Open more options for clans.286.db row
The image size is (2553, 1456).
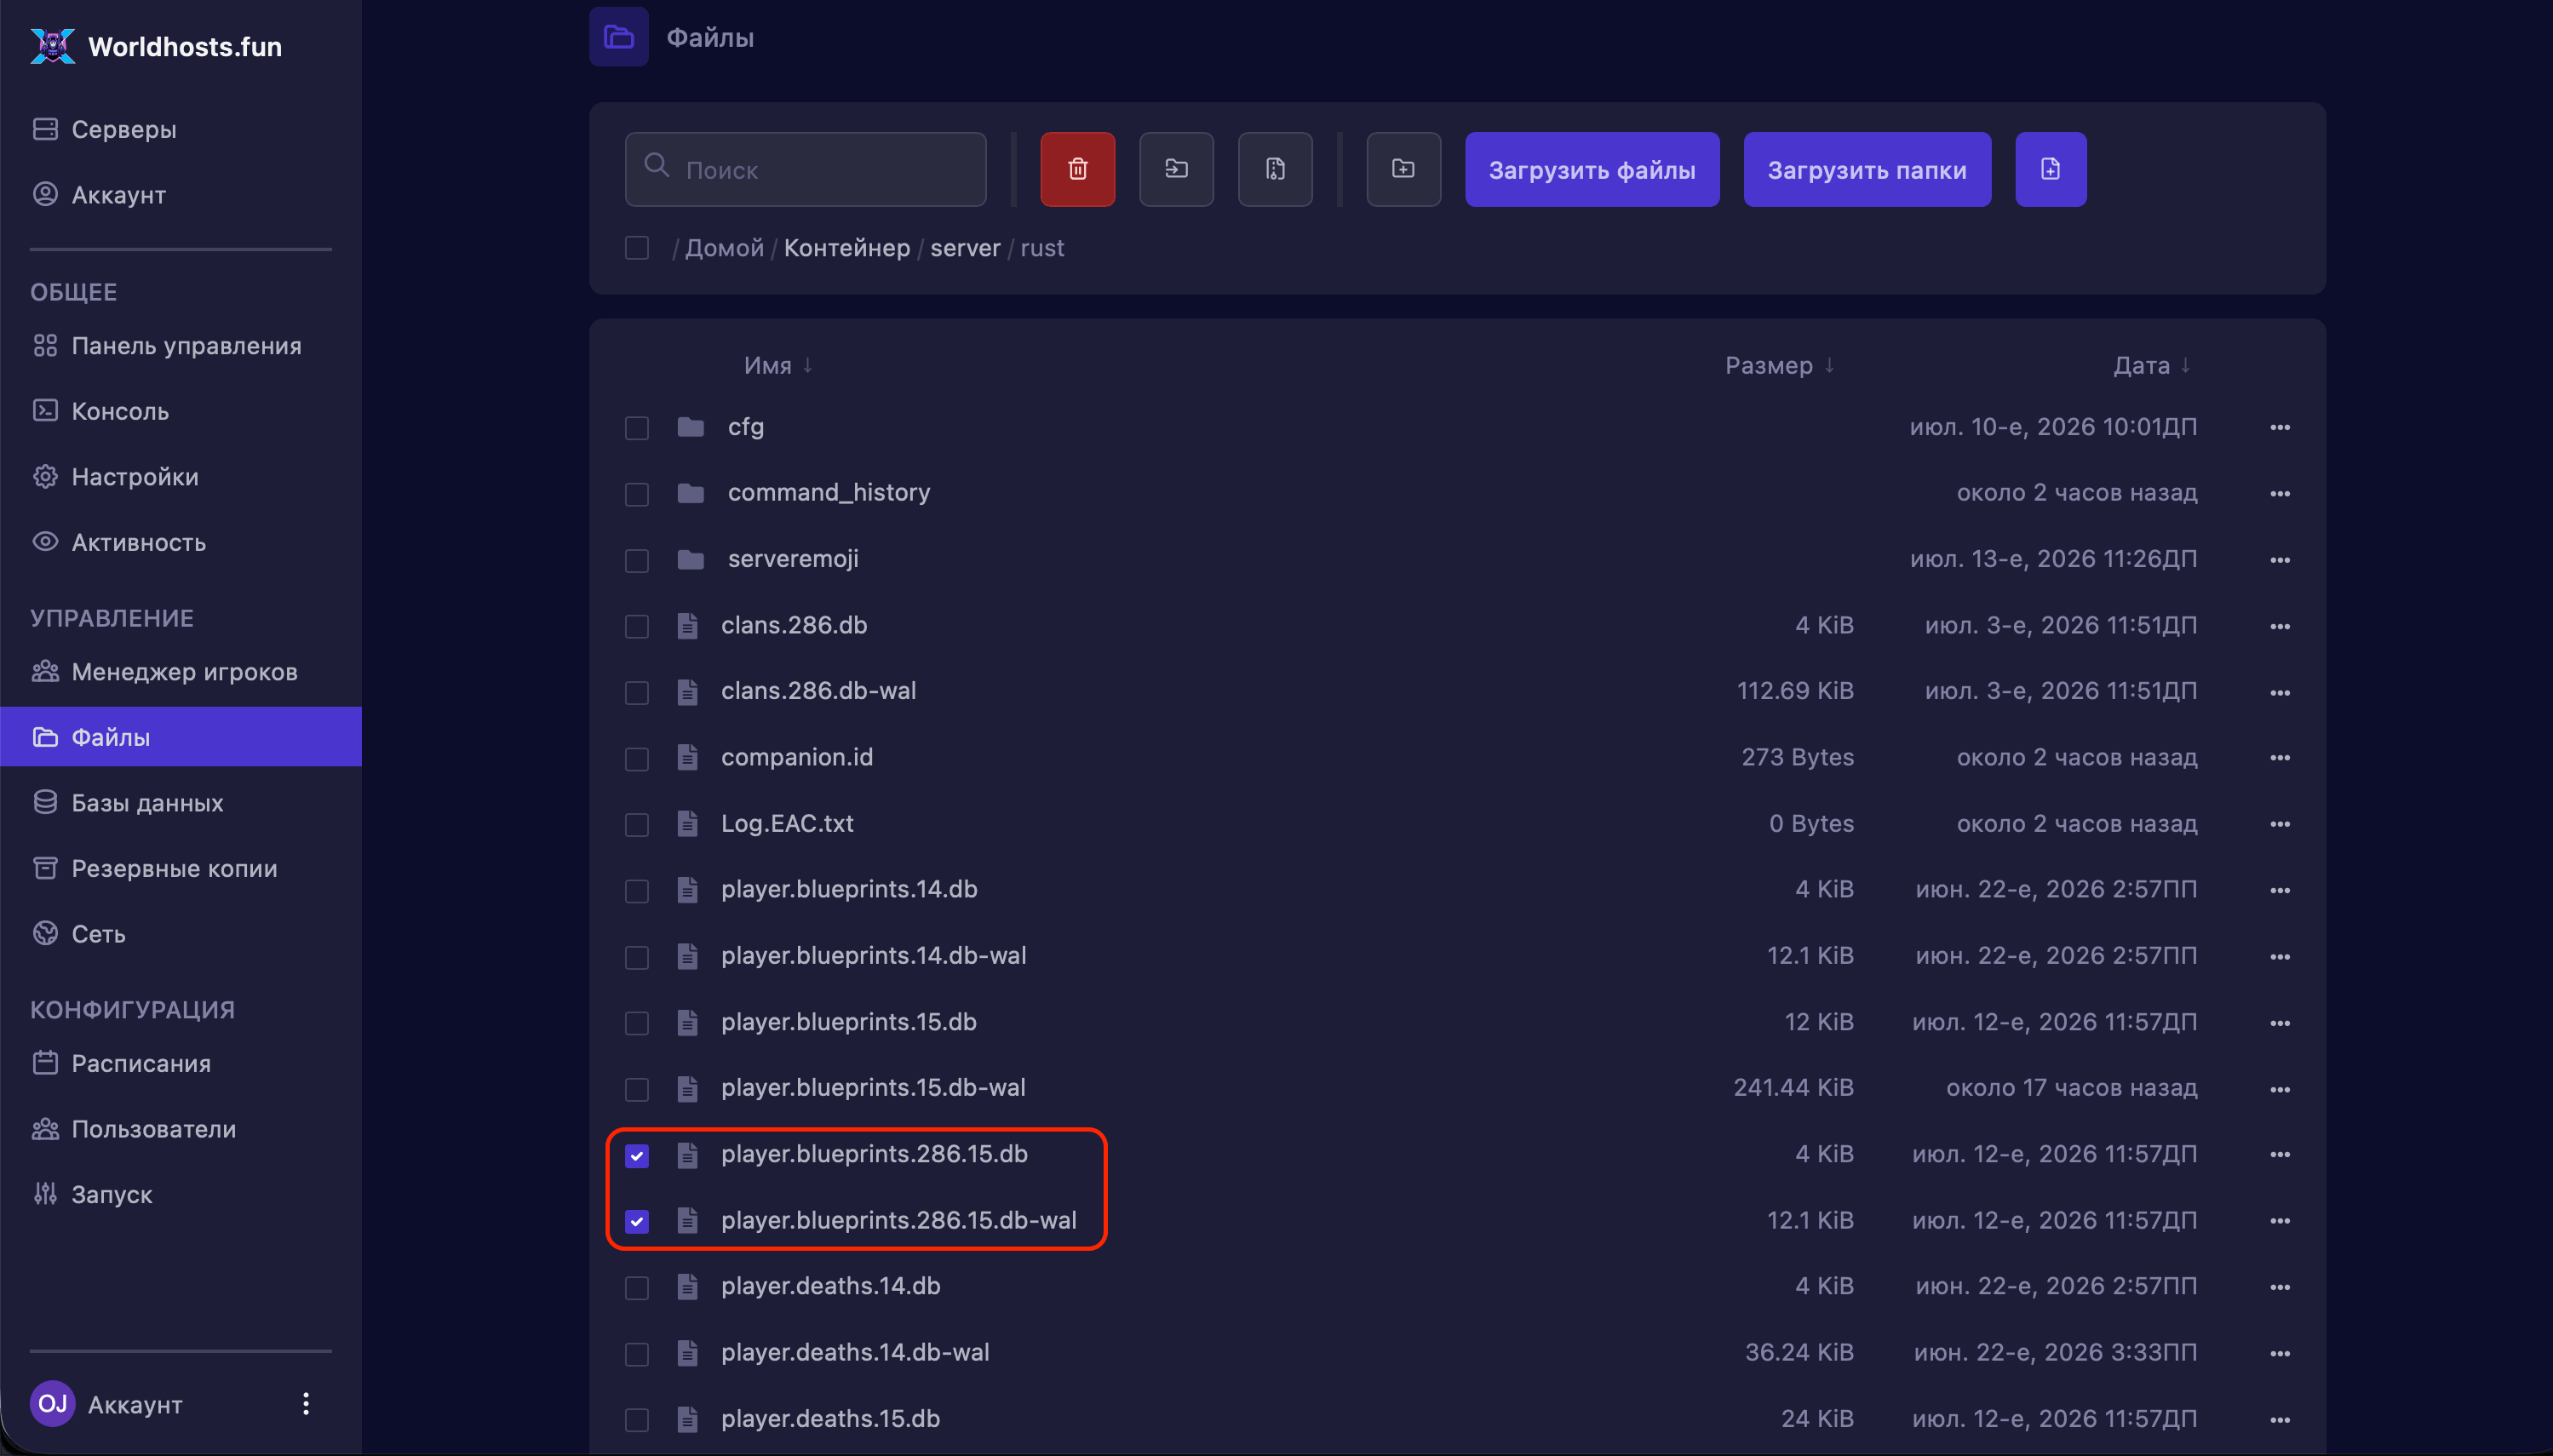tap(2279, 626)
